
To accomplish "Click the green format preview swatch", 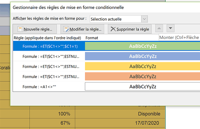I will pos(142,46).
